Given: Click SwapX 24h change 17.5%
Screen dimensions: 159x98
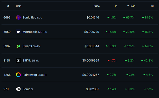Looking at the screenshot, I should click(129, 46).
